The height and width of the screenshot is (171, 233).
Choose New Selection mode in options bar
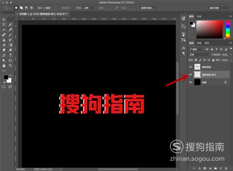point(16,8)
